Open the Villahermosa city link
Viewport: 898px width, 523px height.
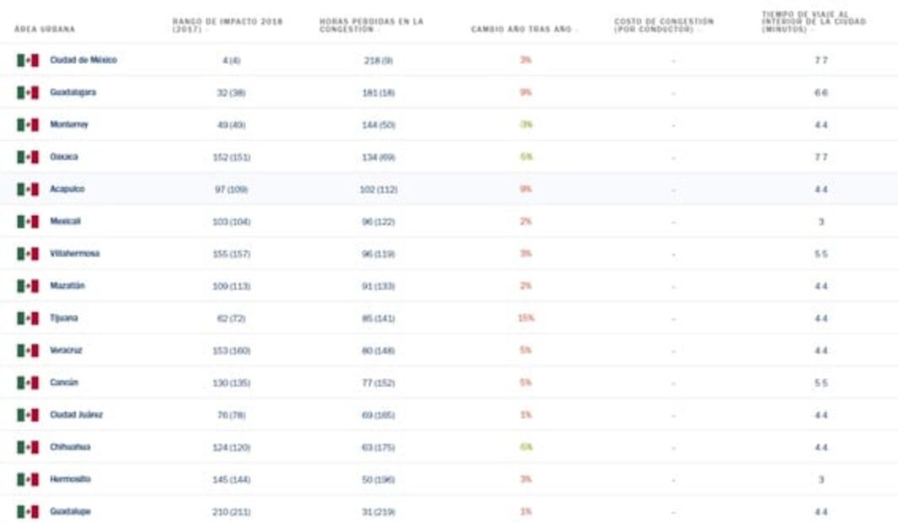click(x=74, y=253)
